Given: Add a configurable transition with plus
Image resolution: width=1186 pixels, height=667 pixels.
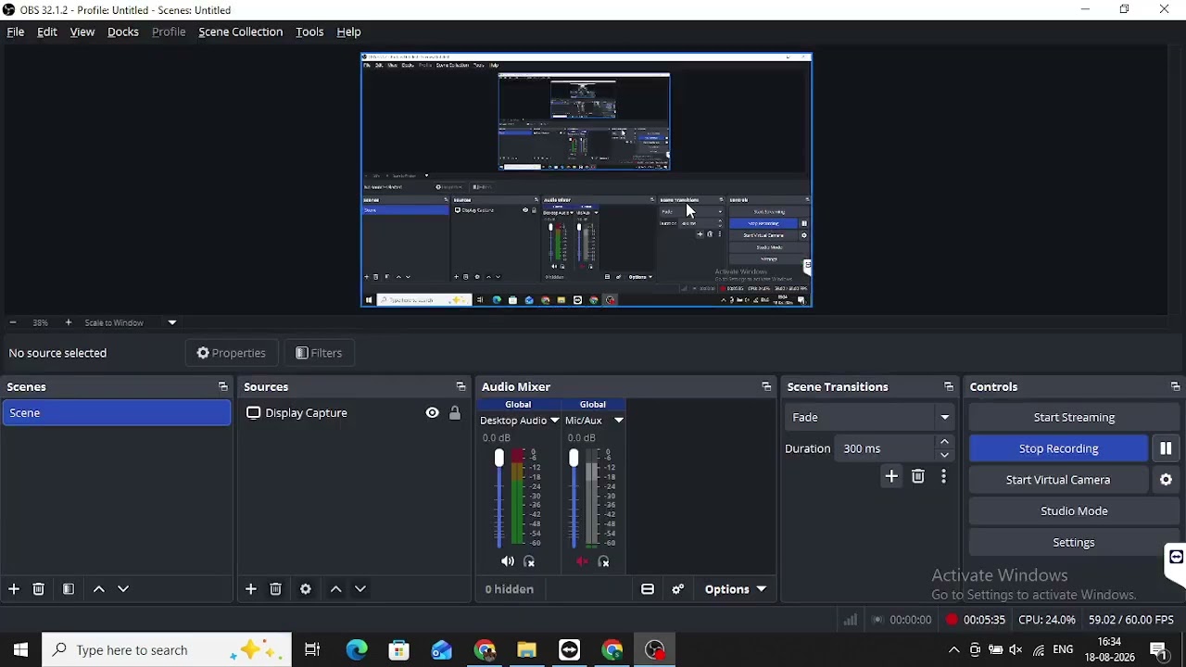Looking at the screenshot, I should (891, 477).
